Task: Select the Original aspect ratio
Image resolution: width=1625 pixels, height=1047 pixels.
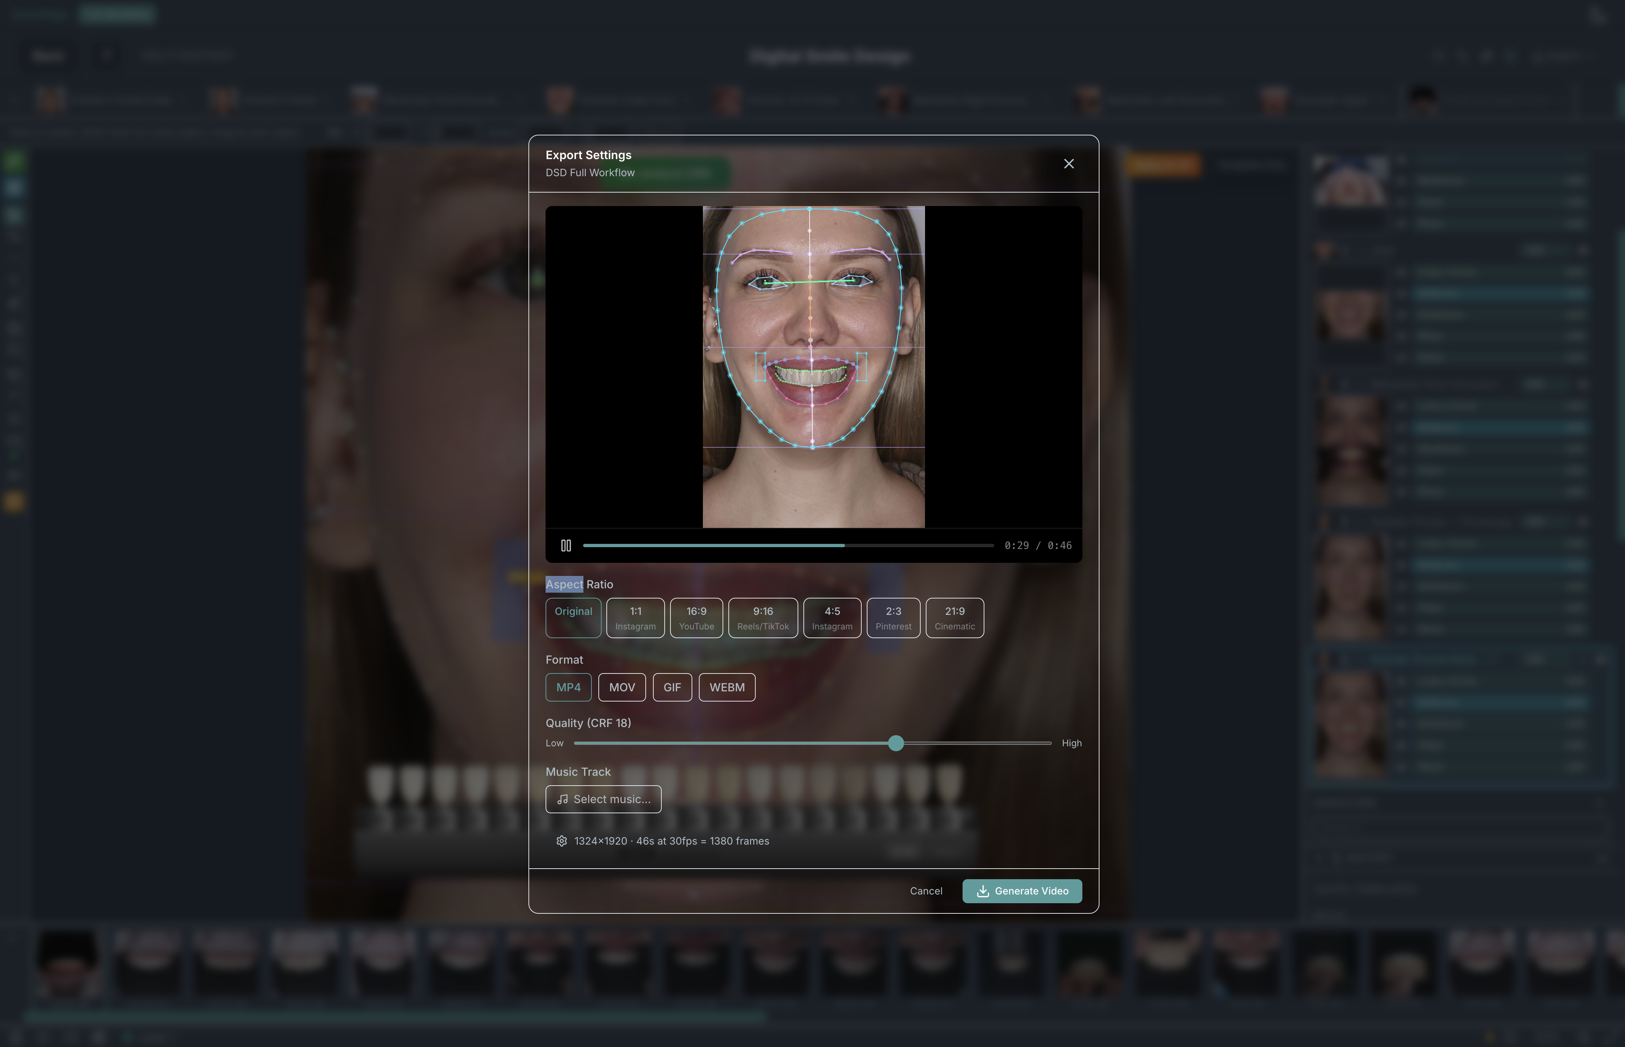Action: click(x=573, y=617)
